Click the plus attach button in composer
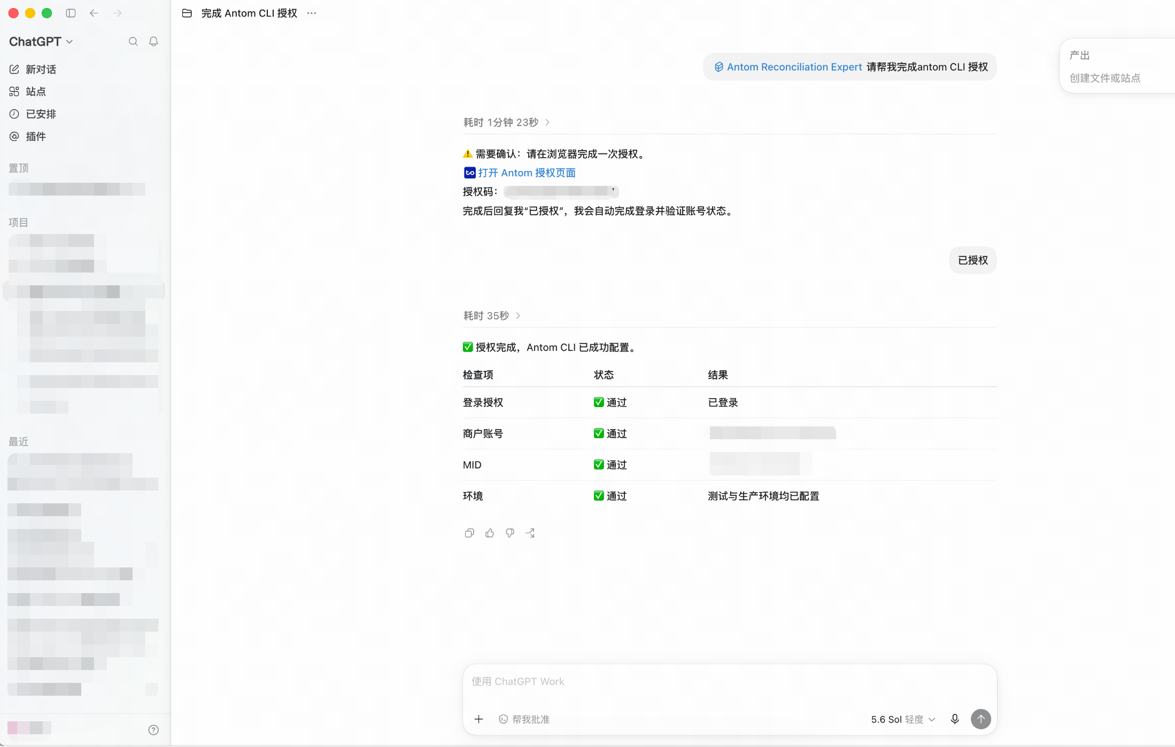 coord(479,719)
